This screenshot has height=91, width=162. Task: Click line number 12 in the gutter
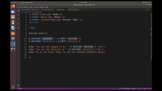pyautogui.click(x=25, y=44)
